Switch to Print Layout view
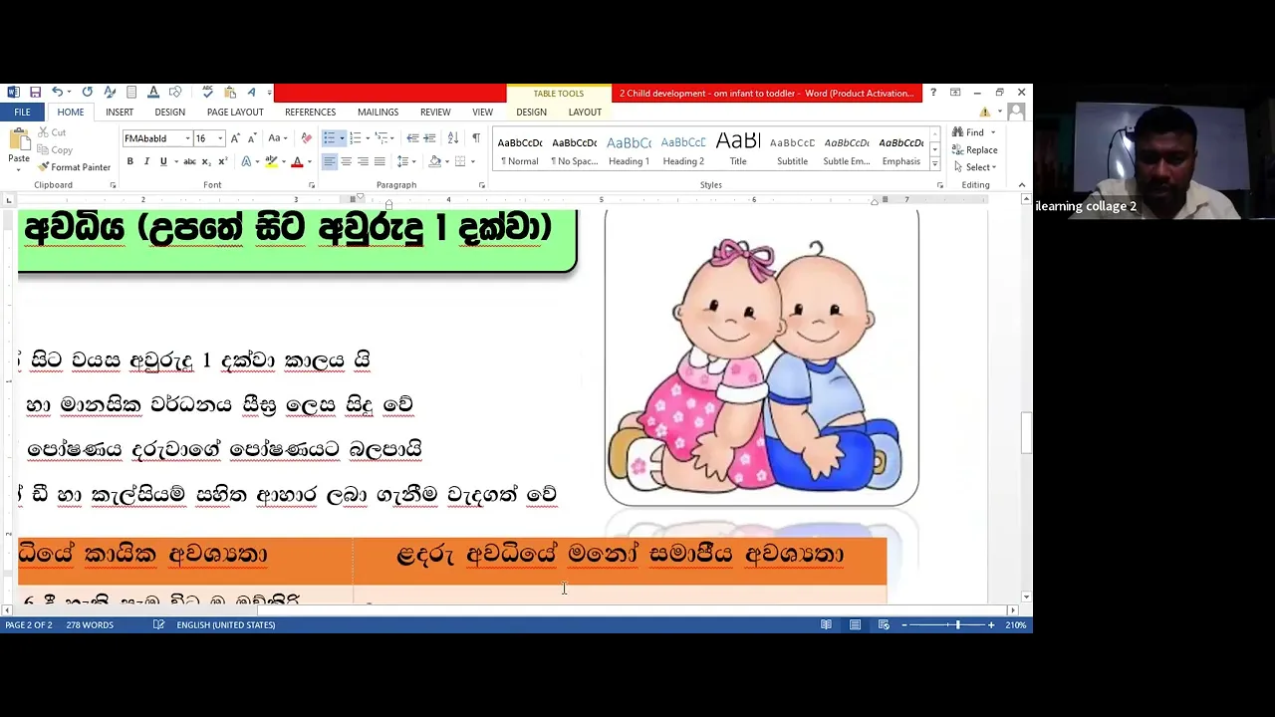Viewport: 1275px width, 717px height. click(855, 624)
